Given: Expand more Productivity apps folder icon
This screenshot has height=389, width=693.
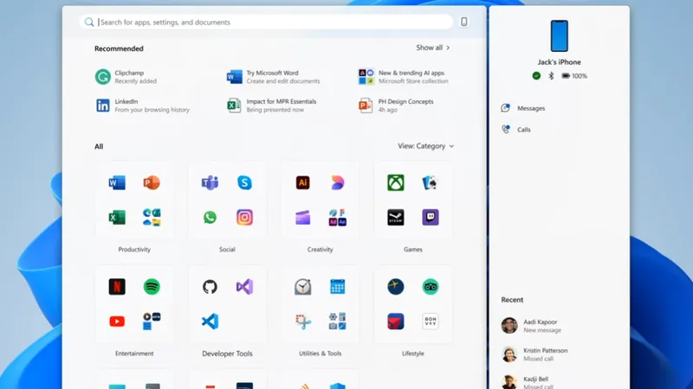Looking at the screenshot, I should click(152, 218).
